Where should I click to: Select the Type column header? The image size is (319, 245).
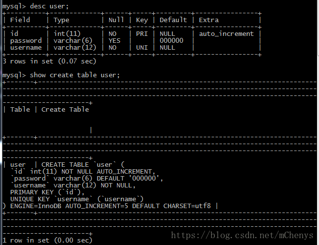tap(61, 20)
